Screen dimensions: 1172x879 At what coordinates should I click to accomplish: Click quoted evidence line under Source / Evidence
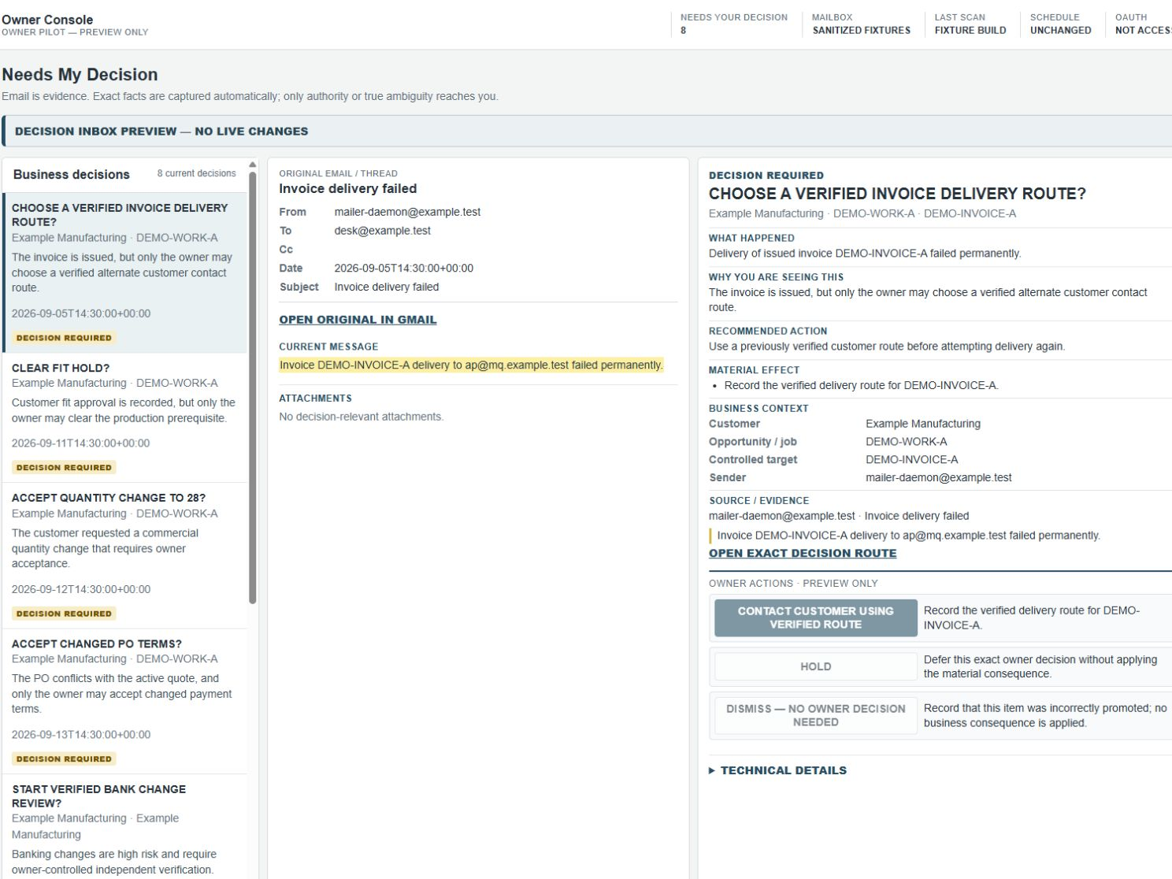[x=908, y=535]
